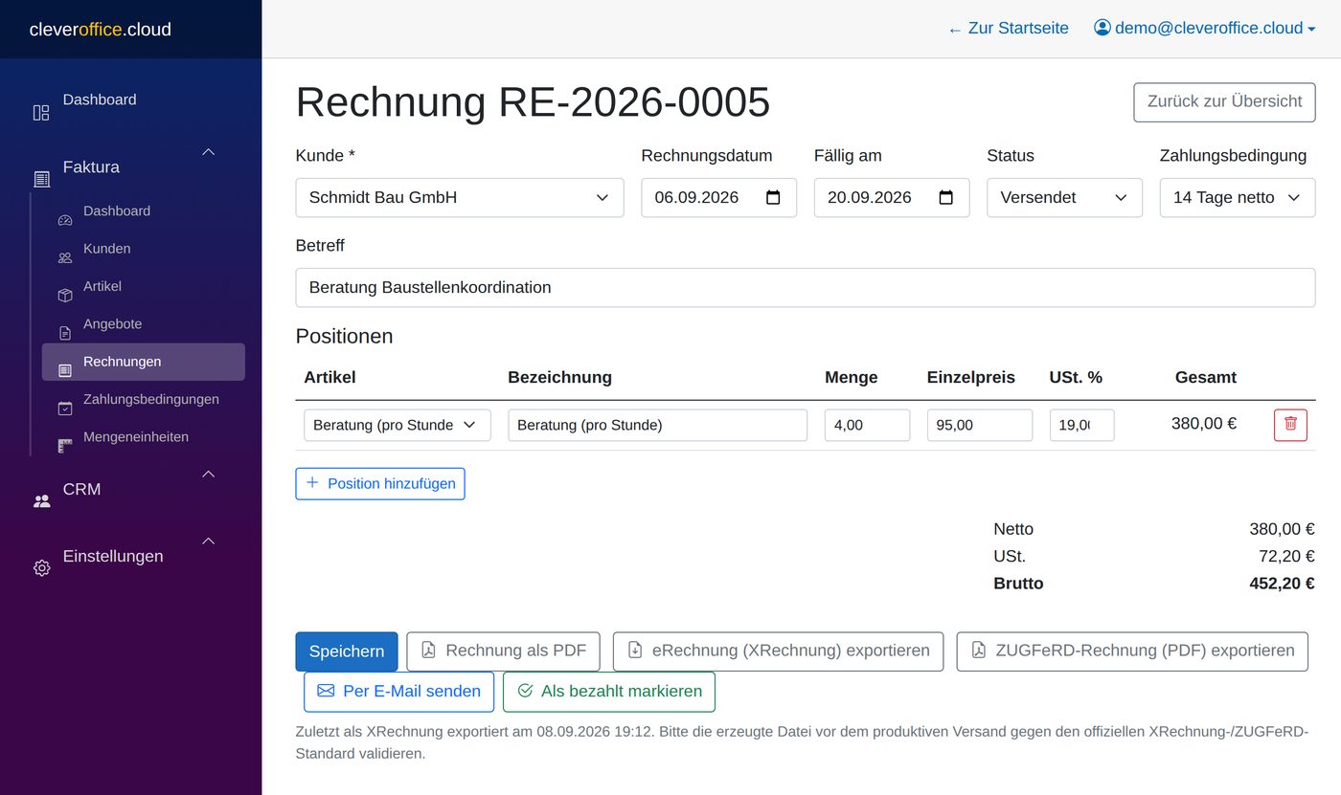This screenshot has width=1341, height=795.
Task: Click ZUGFeRD-Rechnung (PDF) exportieren button
Action: (x=1132, y=651)
